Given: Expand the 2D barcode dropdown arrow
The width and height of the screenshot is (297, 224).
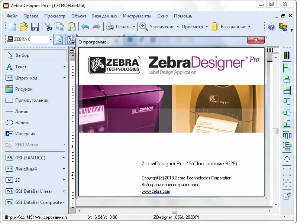Looking at the screenshot, I should (x=64, y=180).
